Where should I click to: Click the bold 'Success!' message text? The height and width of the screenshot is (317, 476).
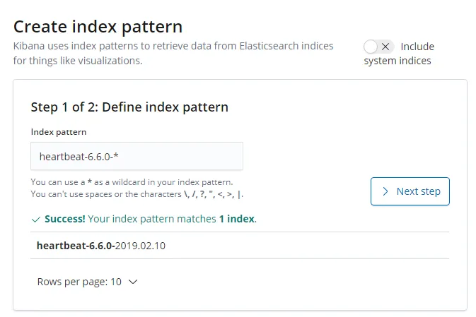coord(65,219)
